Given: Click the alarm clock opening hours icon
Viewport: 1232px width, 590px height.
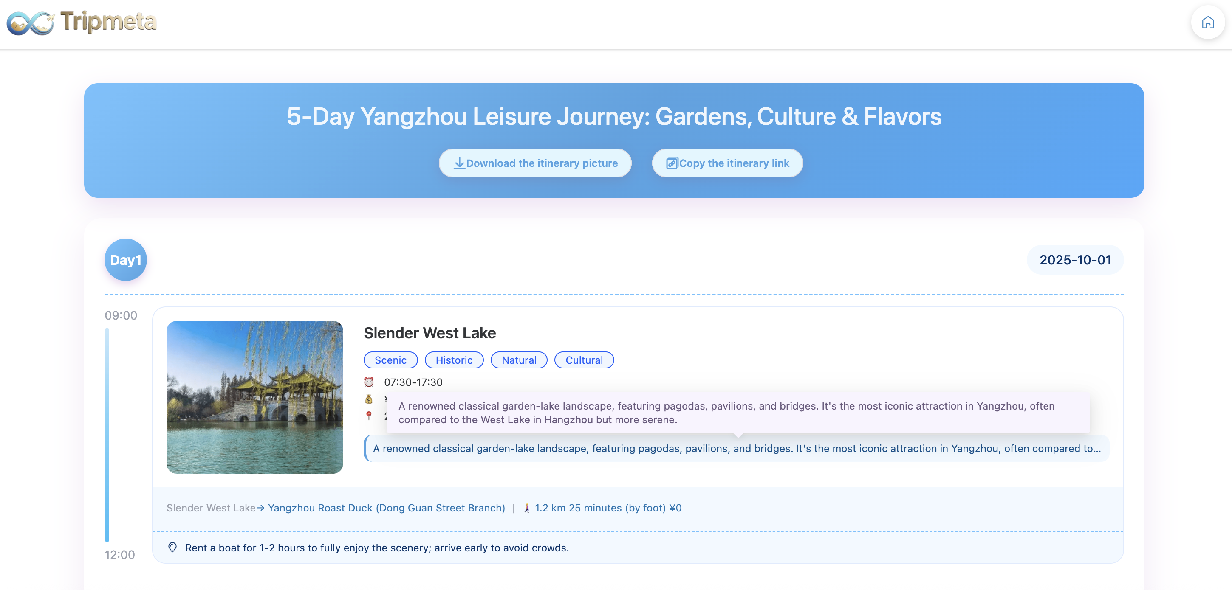Looking at the screenshot, I should pyautogui.click(x=369, y=382).
